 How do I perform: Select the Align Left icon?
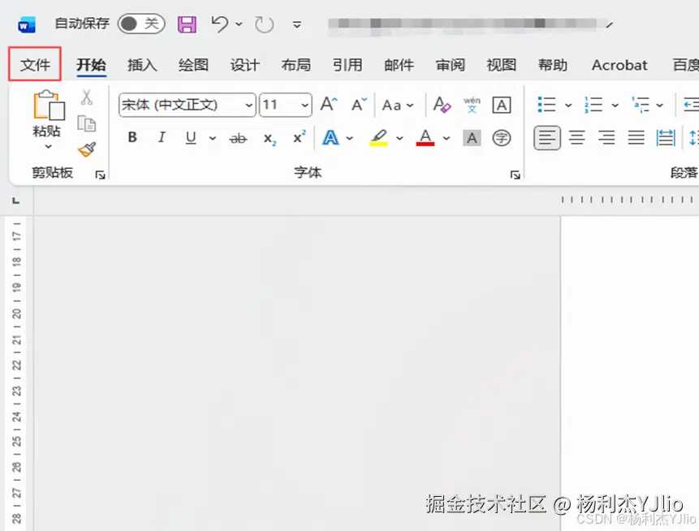pos(547,137)
